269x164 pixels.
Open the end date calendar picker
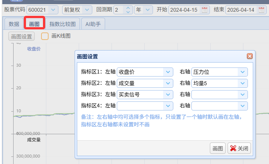tap(261, 10)
